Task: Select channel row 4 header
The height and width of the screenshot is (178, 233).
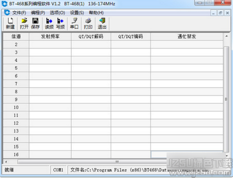Action: coord(16,60)
